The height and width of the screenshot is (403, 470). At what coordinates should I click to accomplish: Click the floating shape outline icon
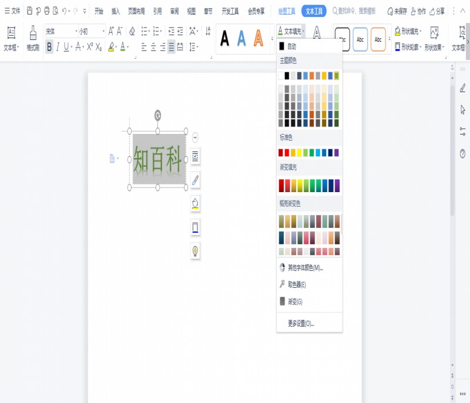195,227
